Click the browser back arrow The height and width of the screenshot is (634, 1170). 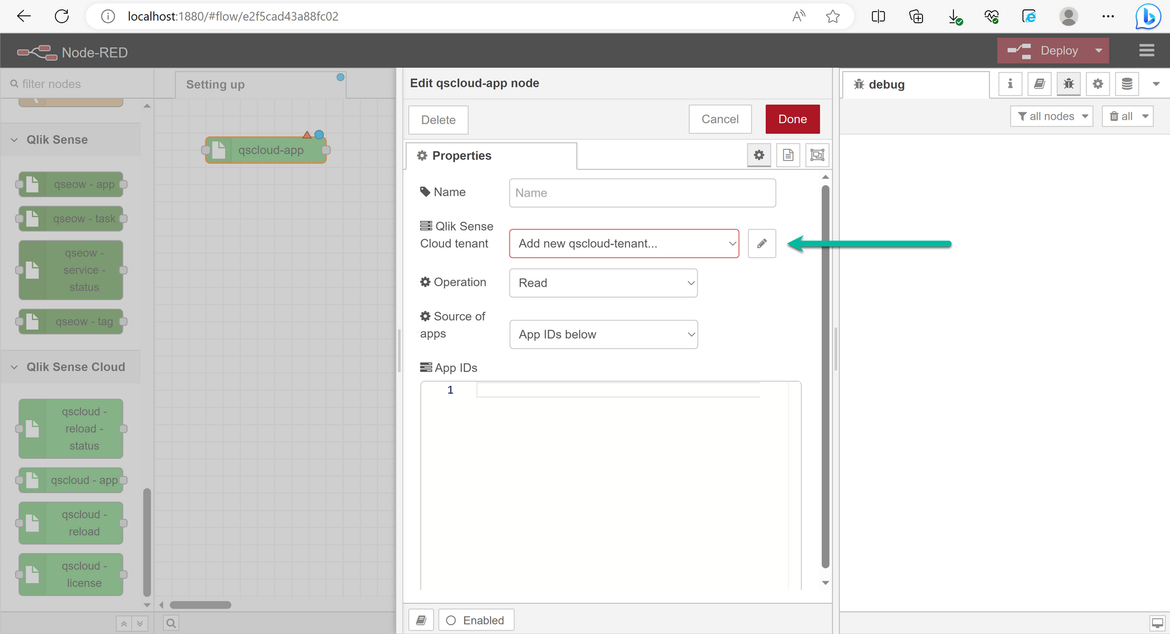(24, 16)
